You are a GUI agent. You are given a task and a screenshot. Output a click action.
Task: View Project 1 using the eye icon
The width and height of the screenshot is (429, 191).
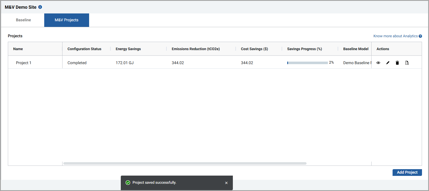378,63
